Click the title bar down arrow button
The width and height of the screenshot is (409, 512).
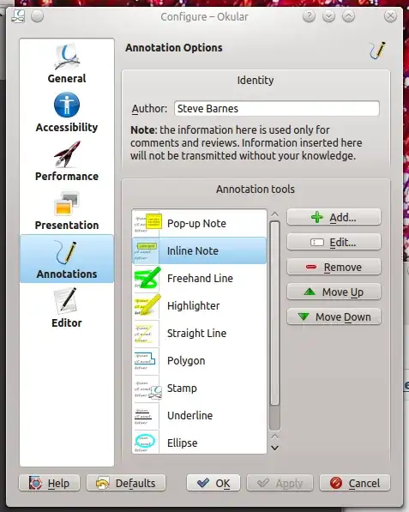click(328, 16)
